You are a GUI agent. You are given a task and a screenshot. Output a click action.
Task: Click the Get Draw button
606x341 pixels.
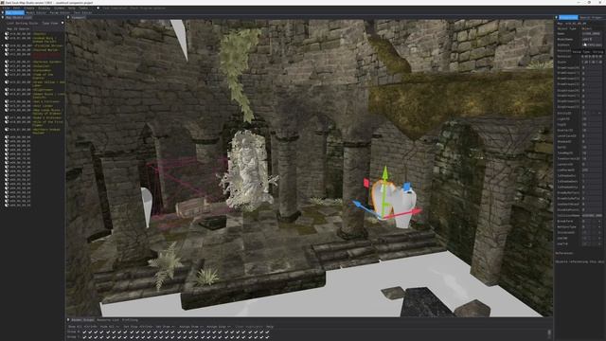pyautogui.click(x=165, y=327)
